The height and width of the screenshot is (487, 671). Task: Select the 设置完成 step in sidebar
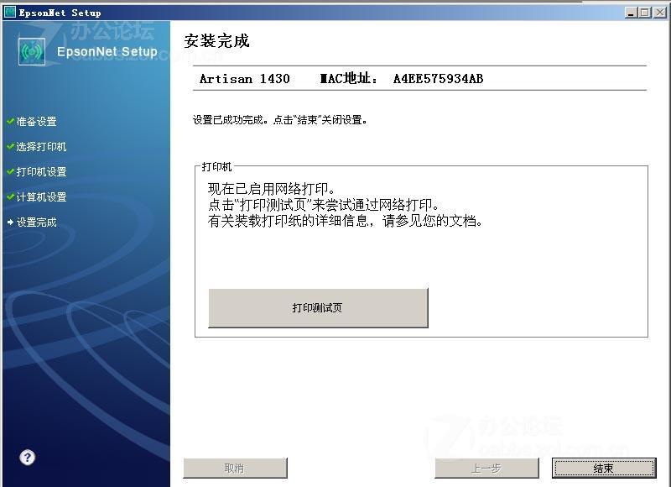click(x=36, y=223)
